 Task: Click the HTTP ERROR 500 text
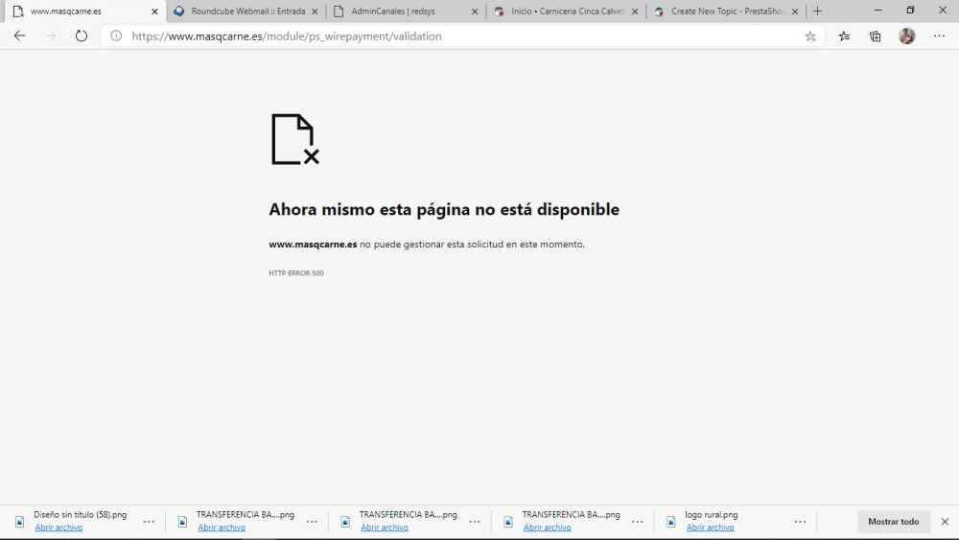296,273
